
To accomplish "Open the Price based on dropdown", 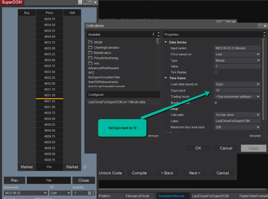I will pyautogui.click(x=237, y=54).
